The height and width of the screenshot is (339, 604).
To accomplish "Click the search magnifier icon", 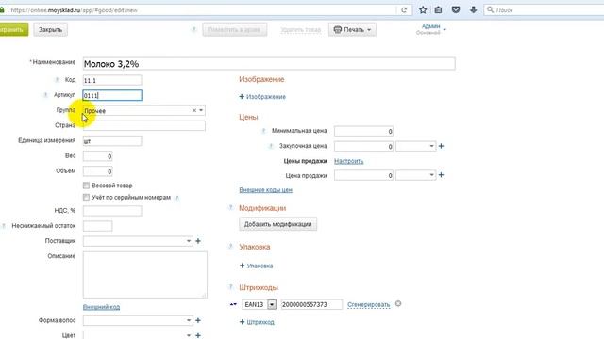I will [x=490, y=10].
